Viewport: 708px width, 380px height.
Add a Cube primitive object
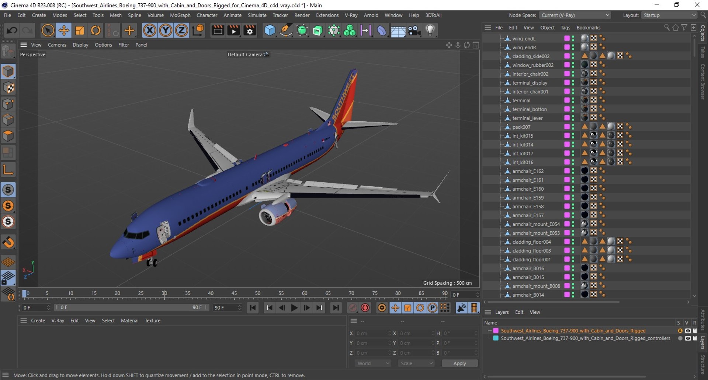pos(270,30)
